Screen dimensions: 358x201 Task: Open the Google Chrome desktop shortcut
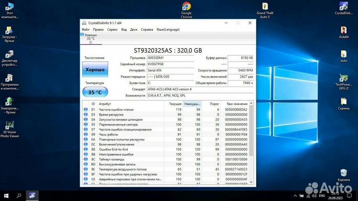tap(186, 10)
